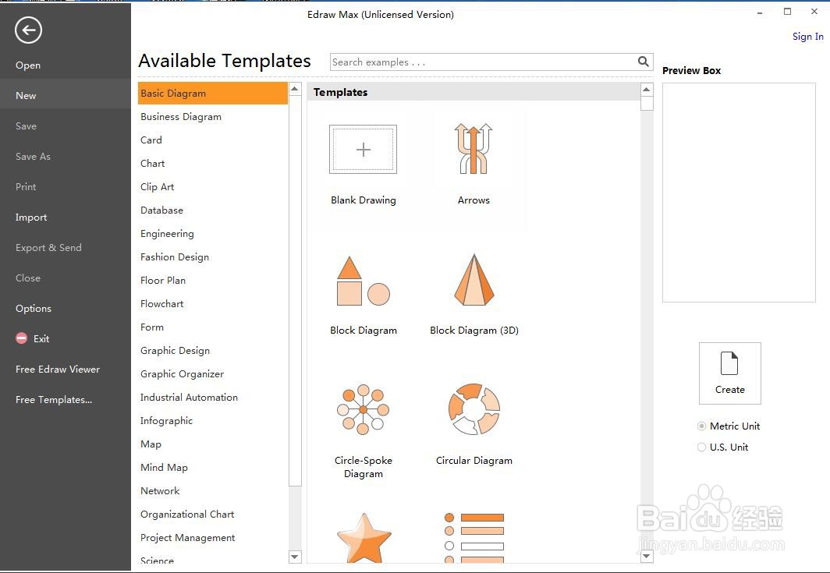
Task: Click templates pane scroll down arrow
Action: click(x=647, y=557)
